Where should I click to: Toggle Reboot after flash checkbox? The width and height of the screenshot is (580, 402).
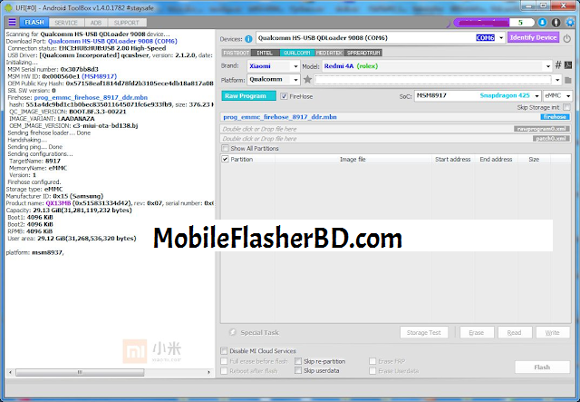[x=224, y=370]
